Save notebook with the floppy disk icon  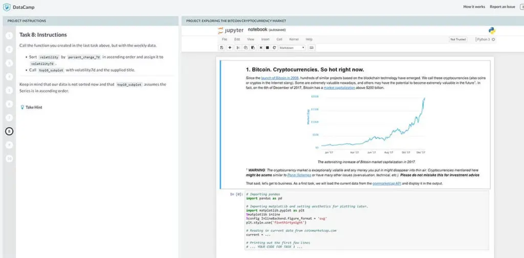pyautogui.click(x=222, y=48)
